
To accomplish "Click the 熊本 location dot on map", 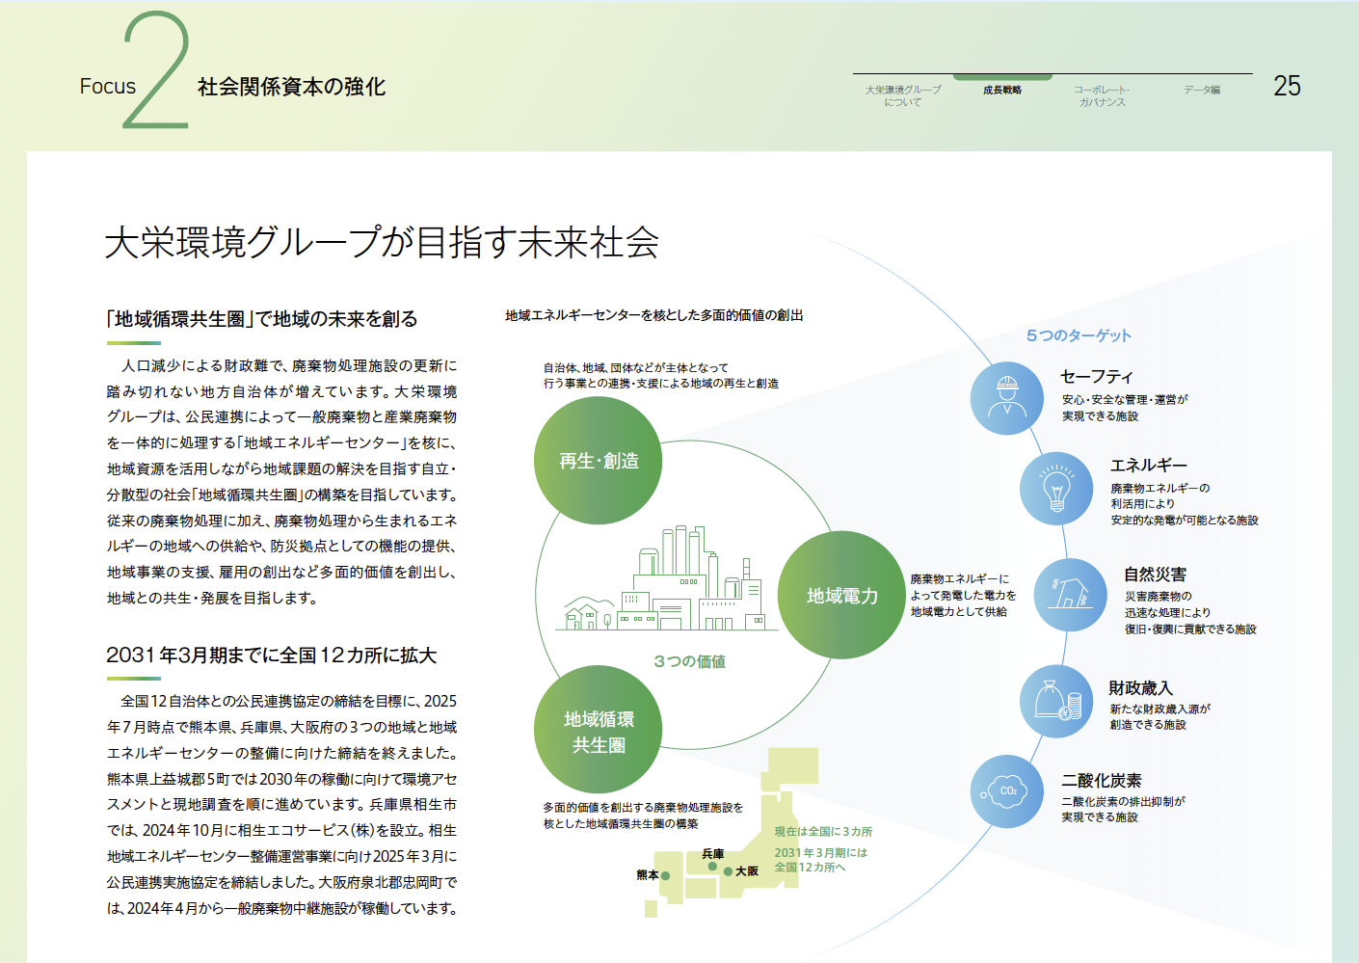I will click(x=665, y=876).
